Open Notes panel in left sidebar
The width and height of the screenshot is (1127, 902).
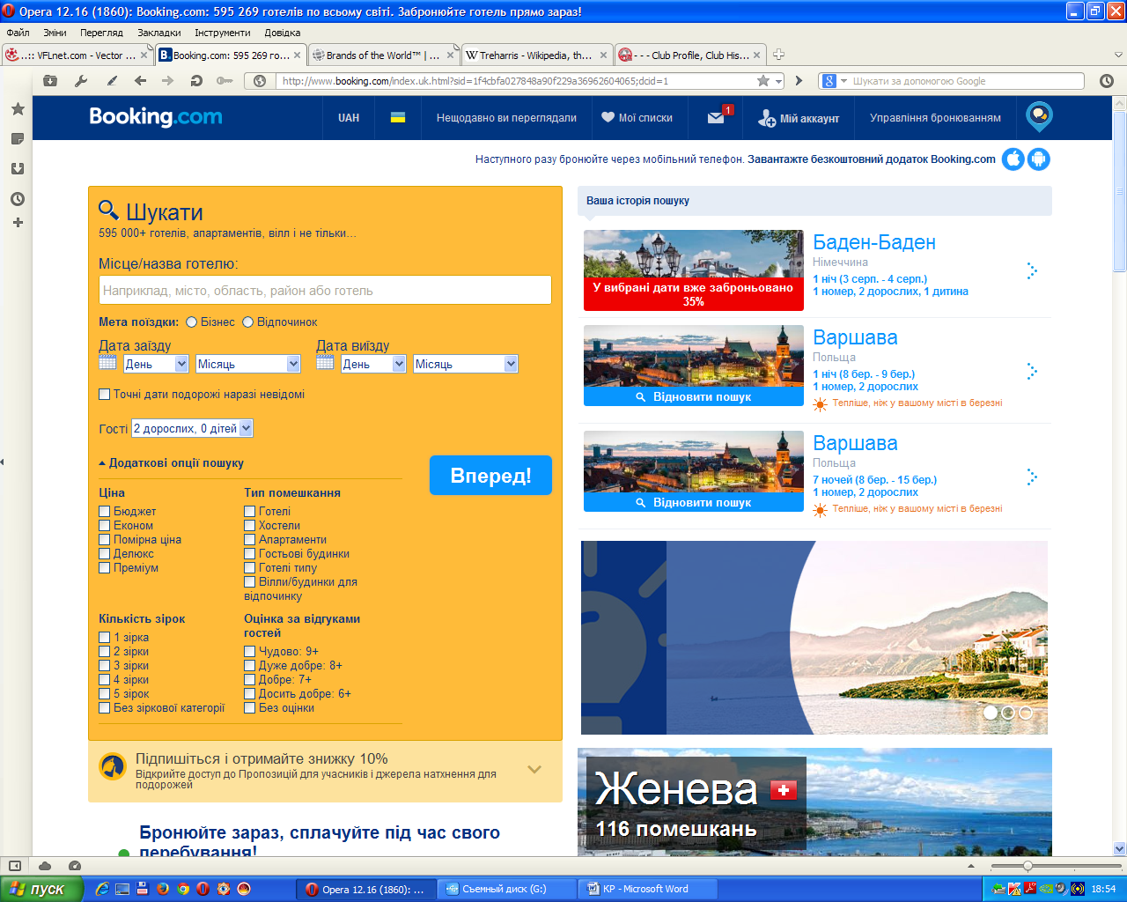[18, 139]
